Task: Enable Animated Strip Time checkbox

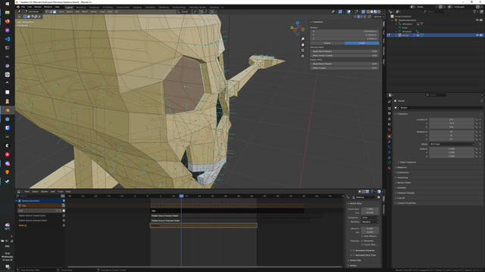Action: pyautogui.click(x=354, y=255)
